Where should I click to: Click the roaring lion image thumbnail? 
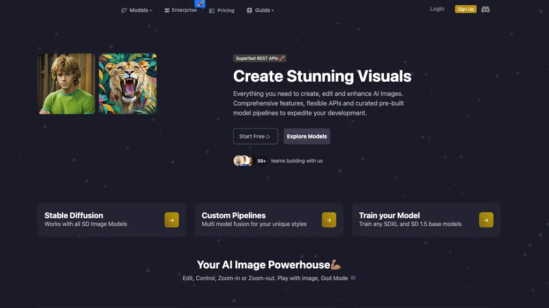click(x=128, y=84)
